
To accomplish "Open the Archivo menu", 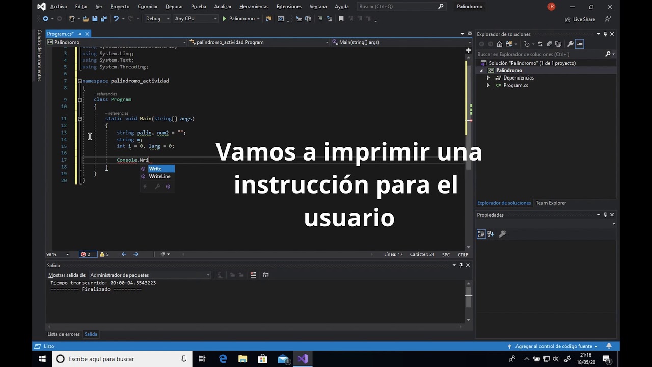I will pyautogui.click(x=59, y=7).
